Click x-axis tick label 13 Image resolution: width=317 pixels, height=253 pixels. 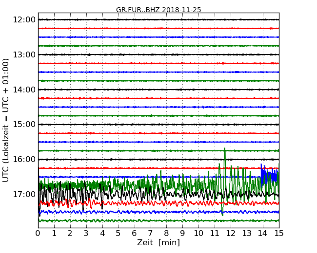[x=247, y=234]
